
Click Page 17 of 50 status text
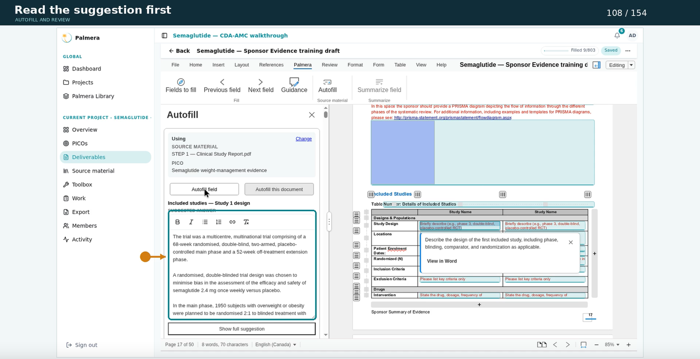(x=179, y=345)
